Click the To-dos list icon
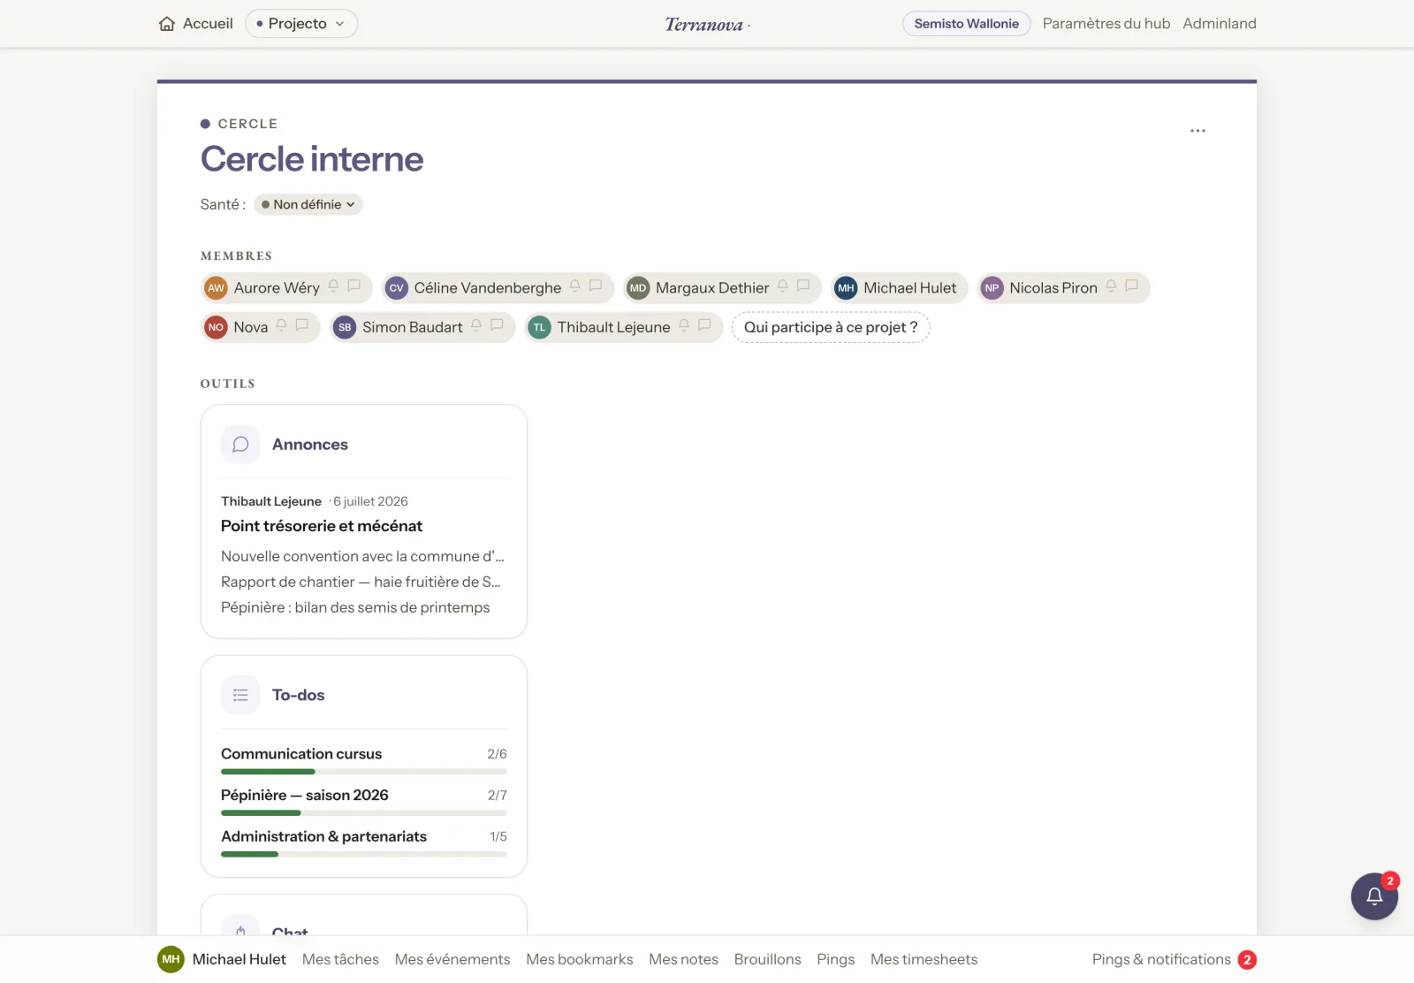Screen dimensions: 1414x983 [240, 696]
